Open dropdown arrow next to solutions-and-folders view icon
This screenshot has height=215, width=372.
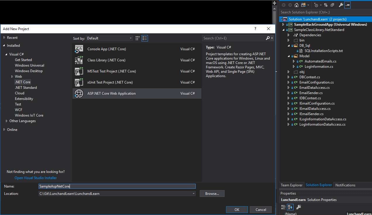(308, 5)
